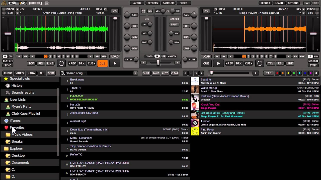Clear search with the X button
Screen dimensions: 321x180
(x=135, y=73)
